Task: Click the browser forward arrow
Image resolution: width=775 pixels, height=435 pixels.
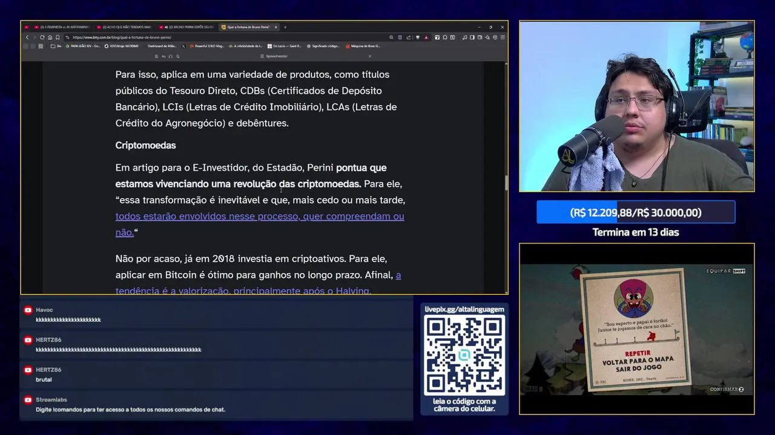Action: (35, 37)
